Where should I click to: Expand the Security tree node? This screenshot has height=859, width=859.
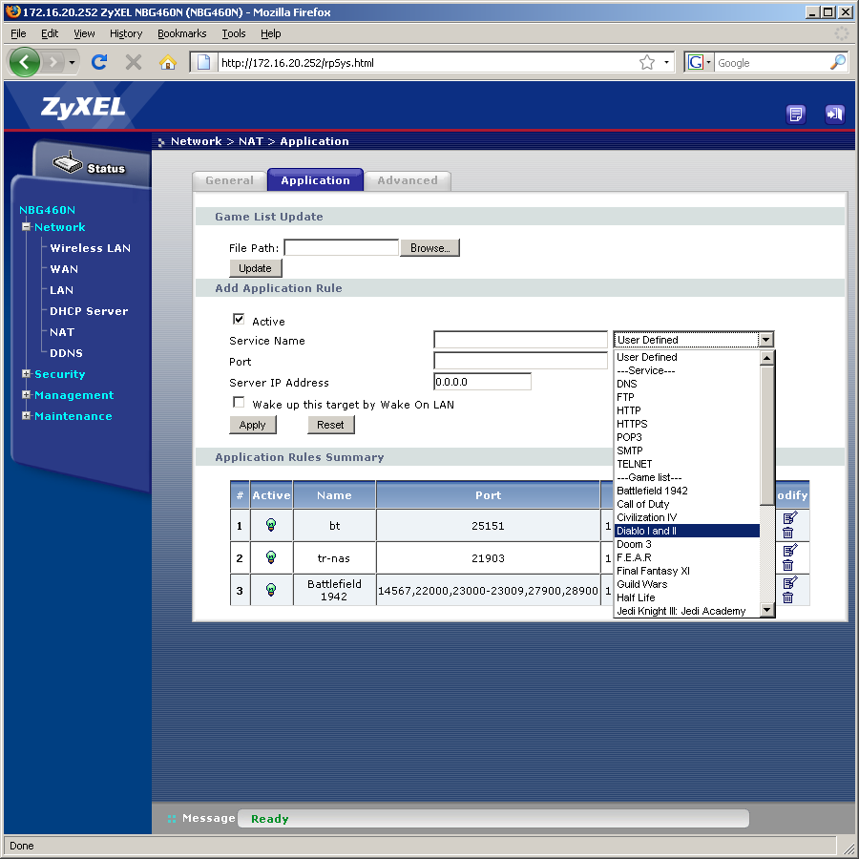click(x=26, y=373)
